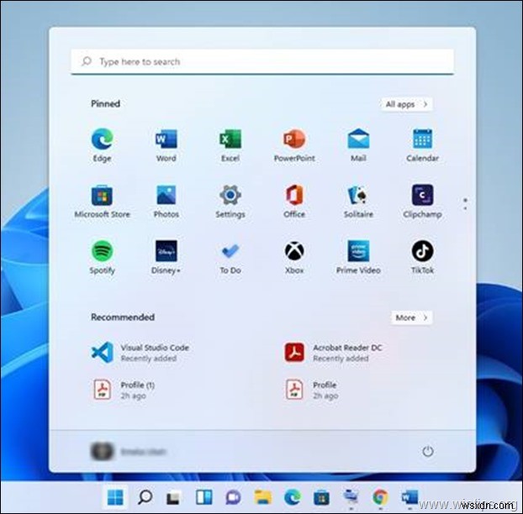Open the network computers app on taskbar
Viewport: 523px width, 514px height.
351,497
